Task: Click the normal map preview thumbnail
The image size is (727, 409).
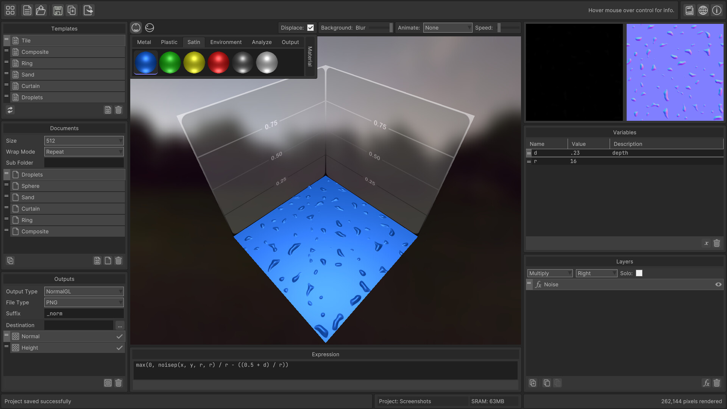Action: point(675,72)
